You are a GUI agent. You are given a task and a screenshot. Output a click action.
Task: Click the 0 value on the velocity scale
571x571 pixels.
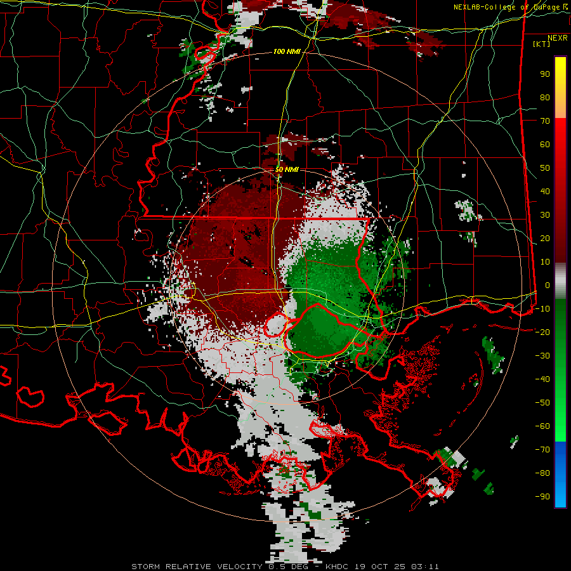click(548, 285)
